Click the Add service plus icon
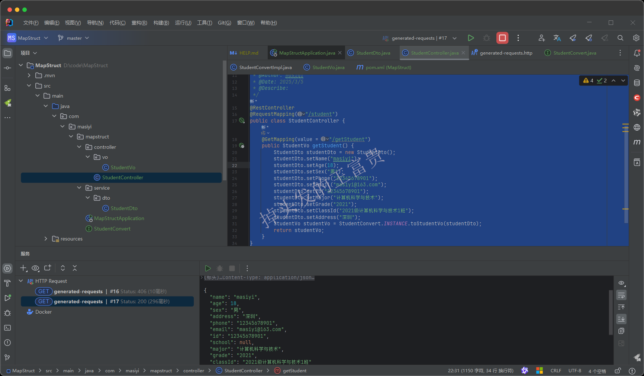This screenshot has width=644, height=376. tap(23, 268)
